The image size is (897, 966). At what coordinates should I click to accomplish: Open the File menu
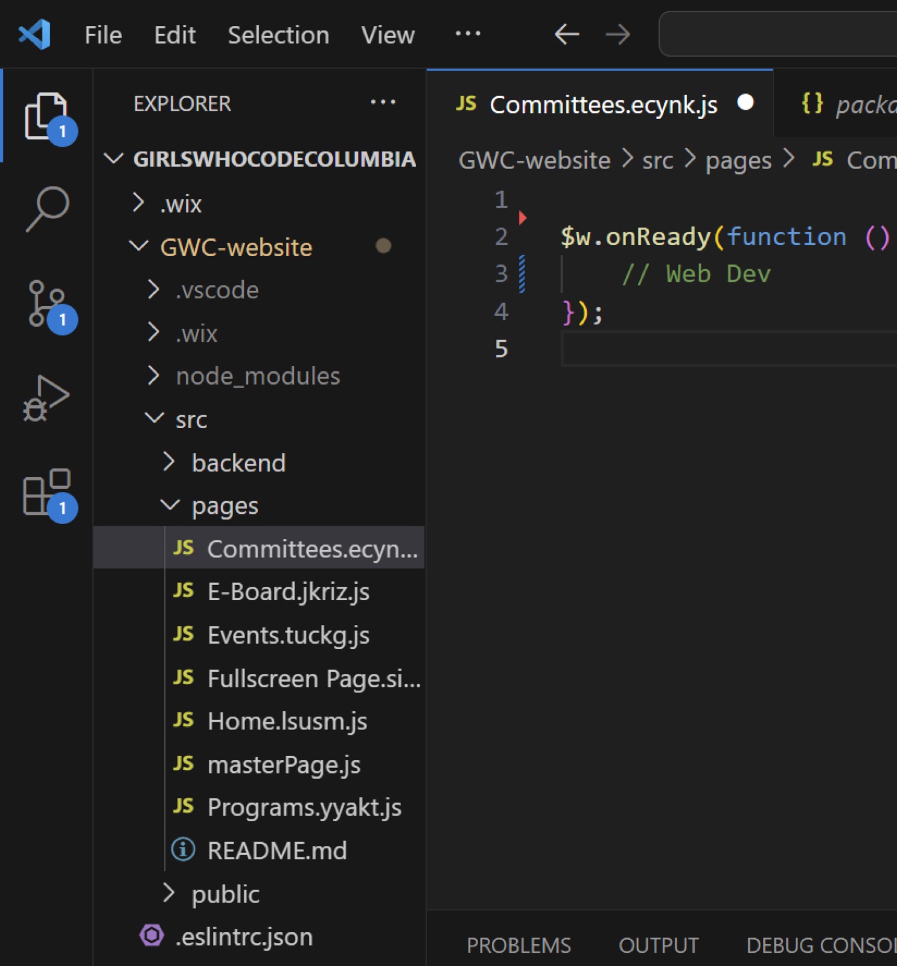click(103, 35)
